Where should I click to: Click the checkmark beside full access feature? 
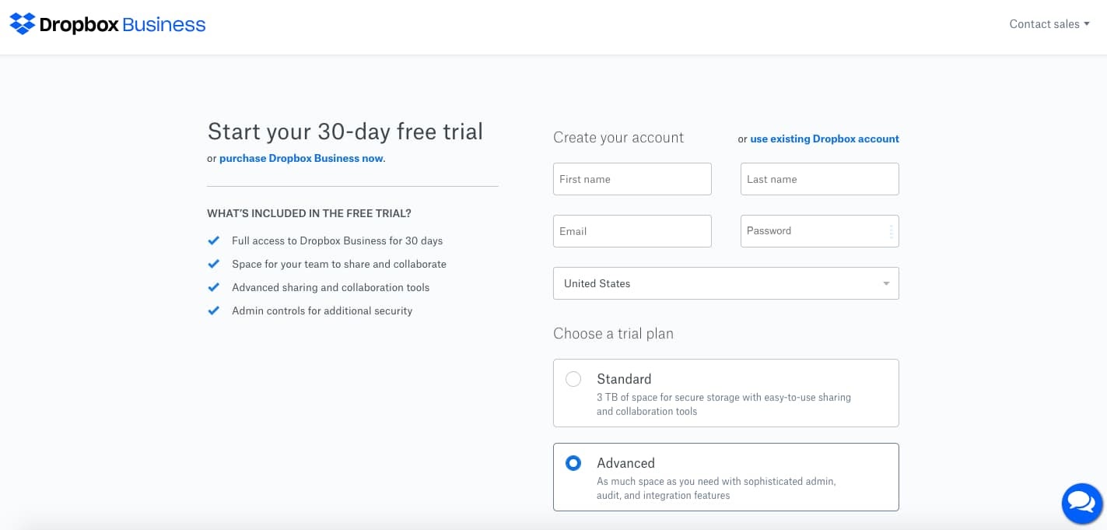point(215,240)
